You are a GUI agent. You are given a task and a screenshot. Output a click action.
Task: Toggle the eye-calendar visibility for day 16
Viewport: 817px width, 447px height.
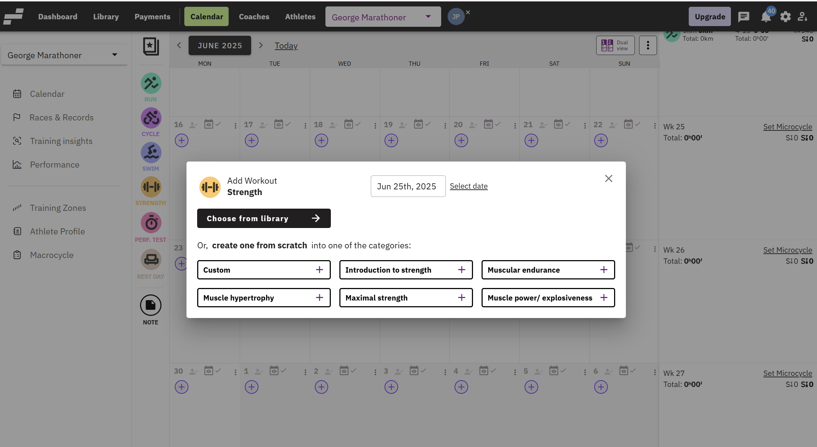pyautogui.click(x=209, y=124)
